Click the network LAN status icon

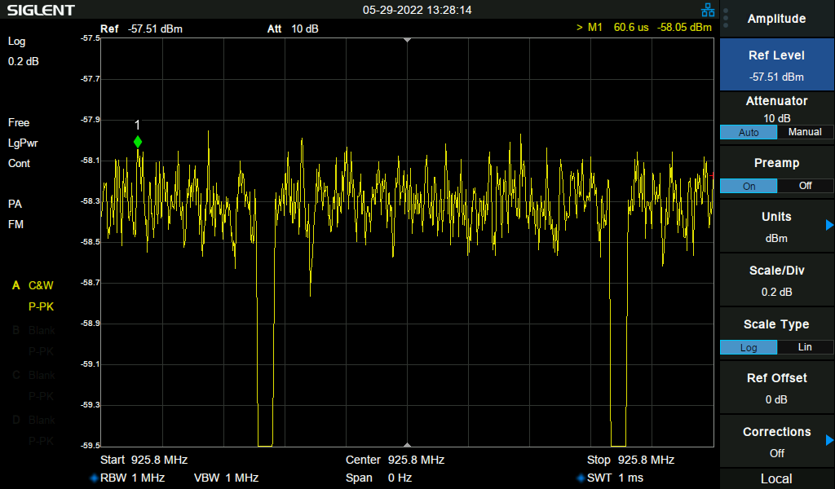click(x=708, y=10)
